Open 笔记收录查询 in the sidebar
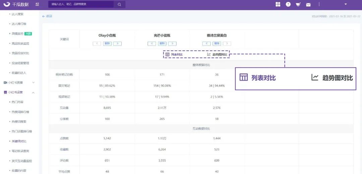This screenshot has height=174, width=362. (20, 151)
